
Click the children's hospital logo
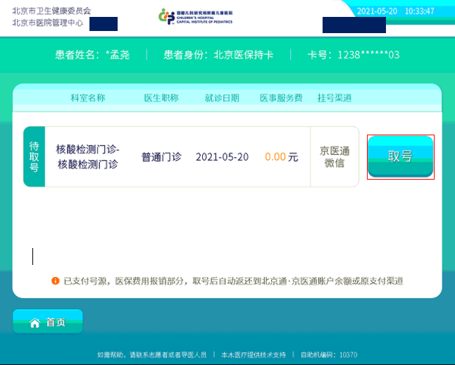tap(195, 16)
